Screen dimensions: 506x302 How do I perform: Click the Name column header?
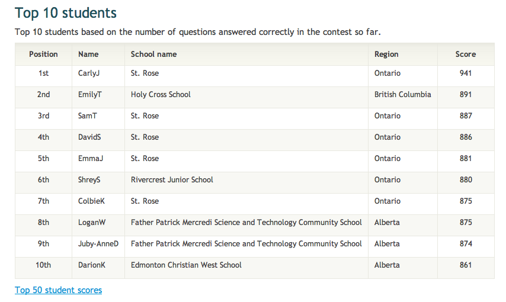click(x=88, y=54)
